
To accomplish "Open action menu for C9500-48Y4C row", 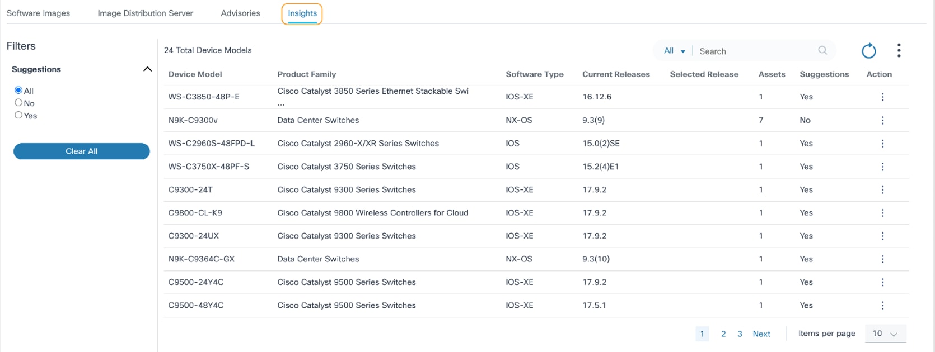I will point(882,306).
